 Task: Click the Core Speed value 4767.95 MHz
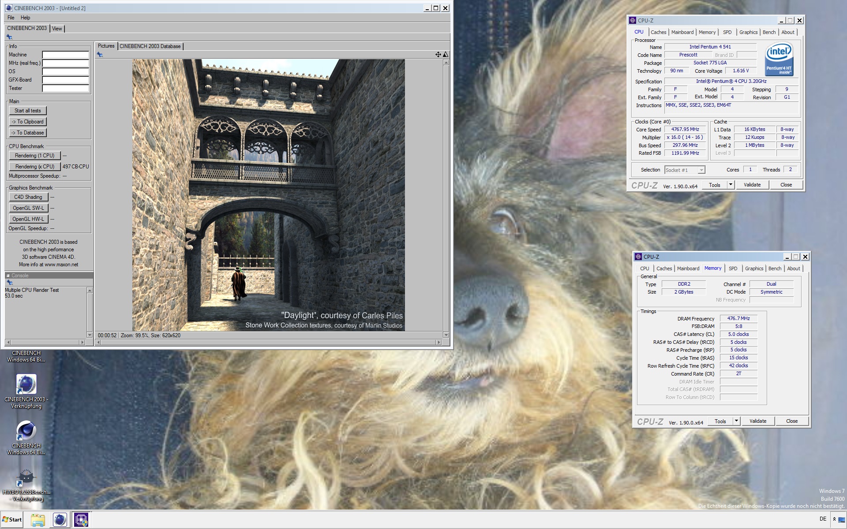(685, 129)
